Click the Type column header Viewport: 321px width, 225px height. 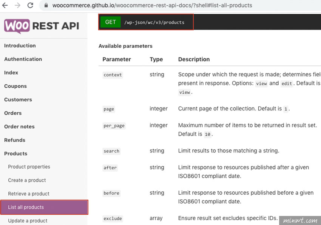pos(156,59)
